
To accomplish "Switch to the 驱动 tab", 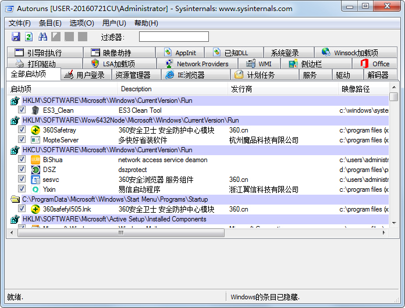I will [347, 75].
